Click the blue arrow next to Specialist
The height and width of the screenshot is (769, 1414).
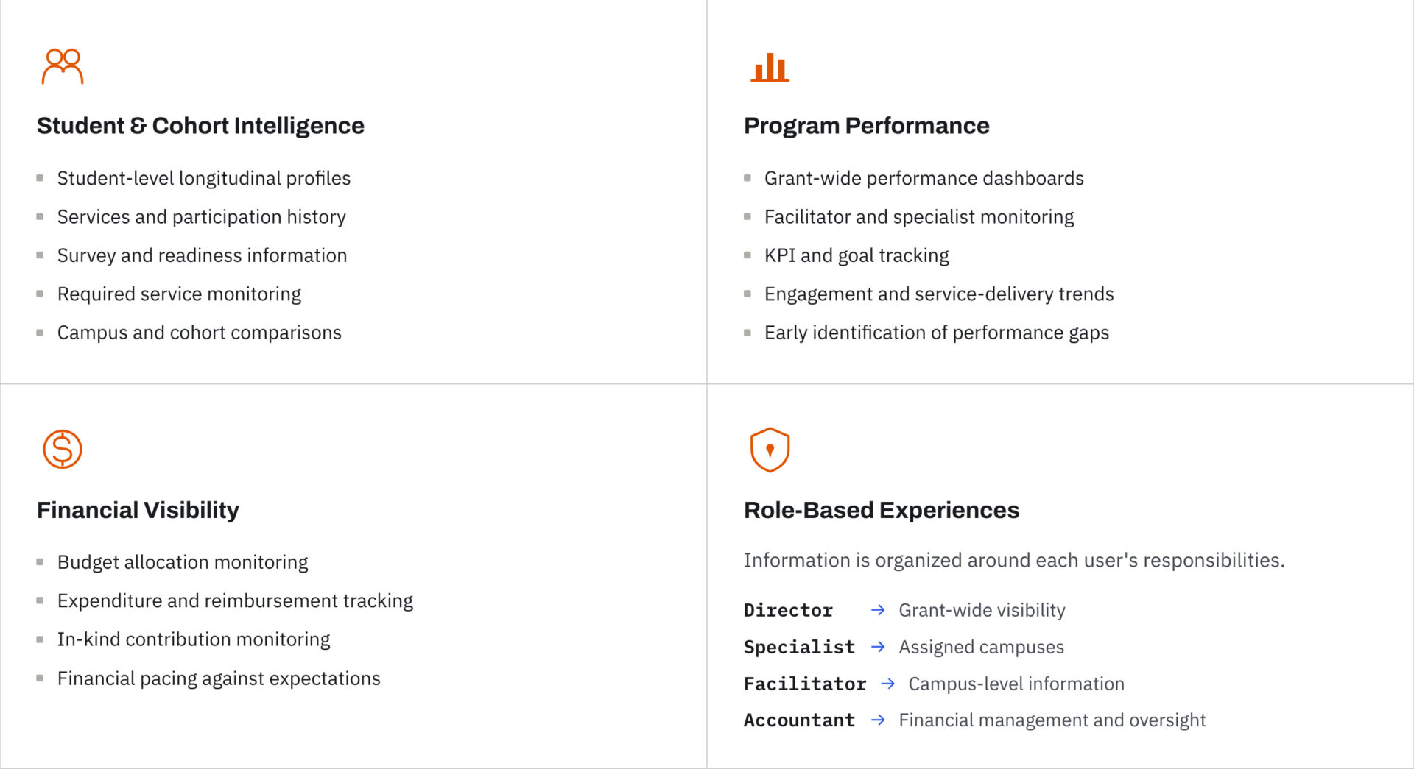click(877, 647)
